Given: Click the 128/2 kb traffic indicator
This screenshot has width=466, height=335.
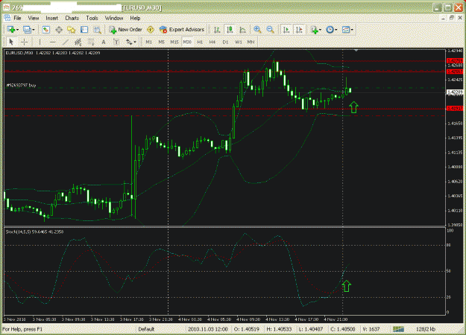Looking at the screenshot, I should pyautogui.click(x=425, y=329).
